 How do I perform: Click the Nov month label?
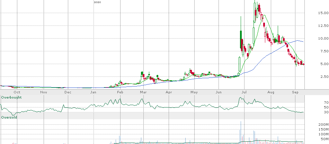43,92
